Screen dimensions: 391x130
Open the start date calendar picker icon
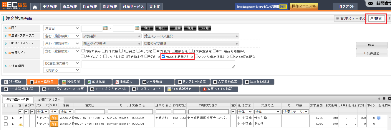pyautogui.click(x=106, y=28)
